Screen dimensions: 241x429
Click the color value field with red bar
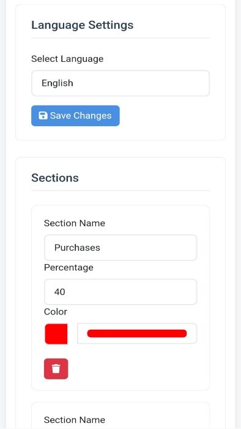click(x=137, y=333)
